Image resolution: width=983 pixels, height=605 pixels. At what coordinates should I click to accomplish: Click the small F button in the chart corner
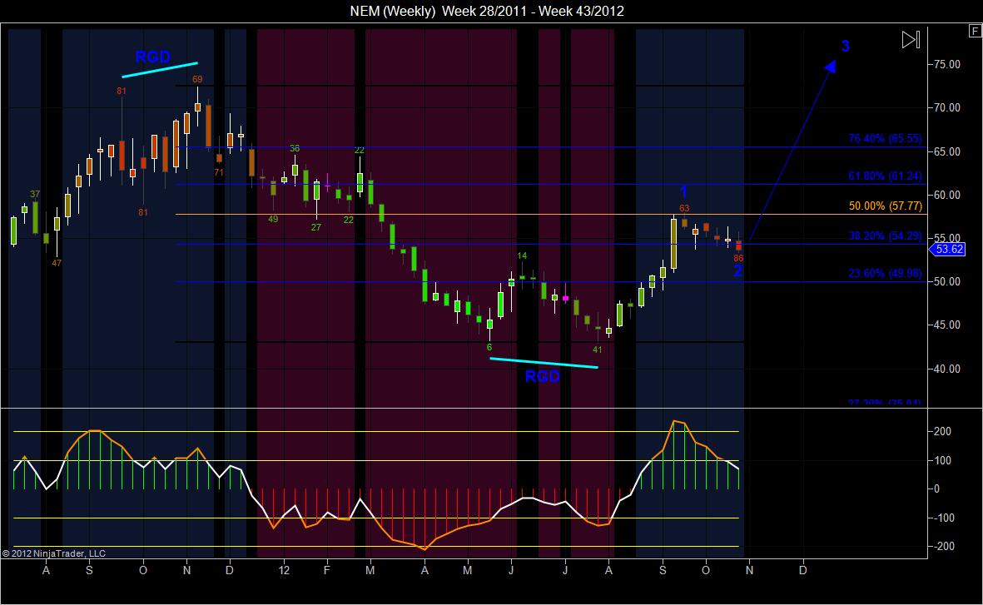pos(975,32)
